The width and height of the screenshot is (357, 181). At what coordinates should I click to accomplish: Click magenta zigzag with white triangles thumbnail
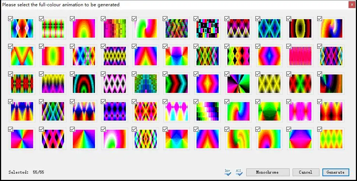(x=238, y=28)
